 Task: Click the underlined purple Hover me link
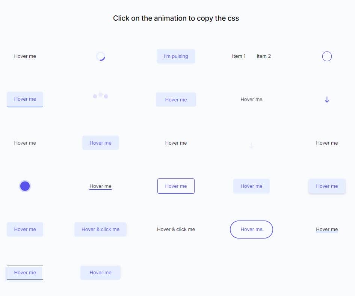100,186
